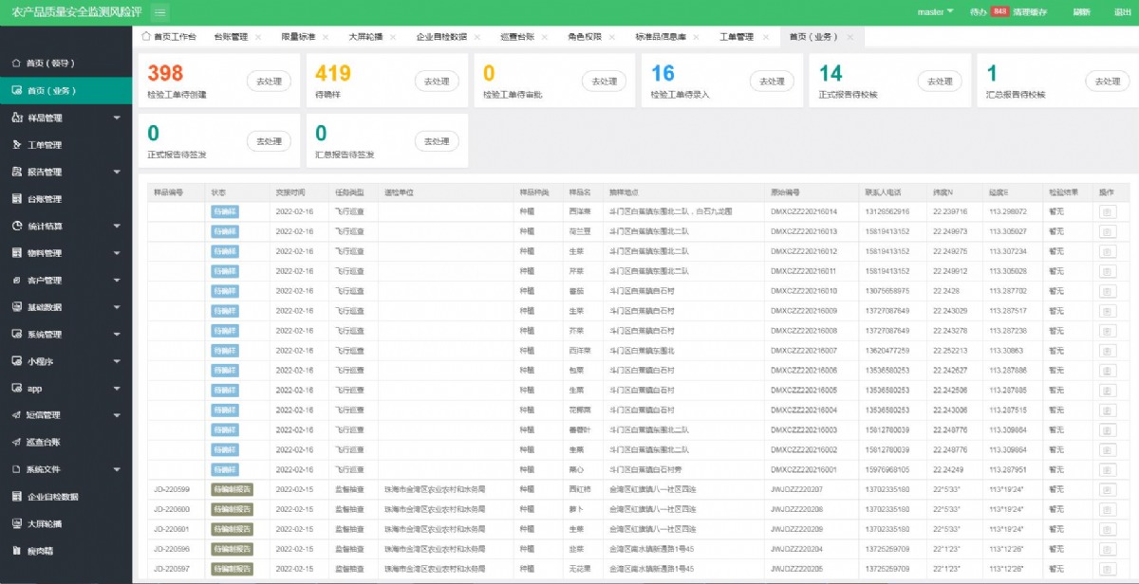Click the house icon beside 首页(领导) in sidebar
The image size is (1139, 584).
coord(16,64)
